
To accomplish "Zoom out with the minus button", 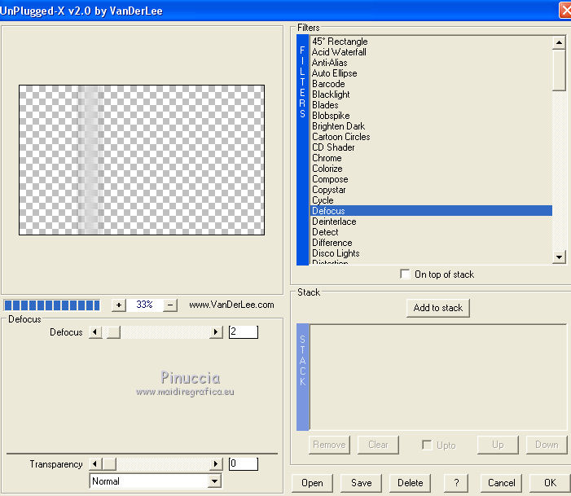I will click(x=170, y=305).
